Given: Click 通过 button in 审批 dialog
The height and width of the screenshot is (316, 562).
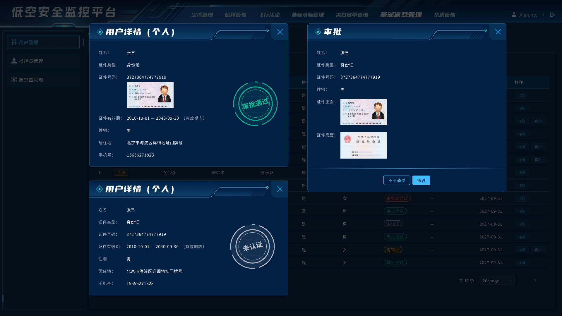Looking at the screenshot, I should coord(421,180).
